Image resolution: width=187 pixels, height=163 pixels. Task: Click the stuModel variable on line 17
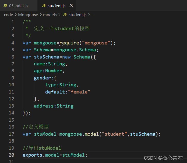point(45,134)
